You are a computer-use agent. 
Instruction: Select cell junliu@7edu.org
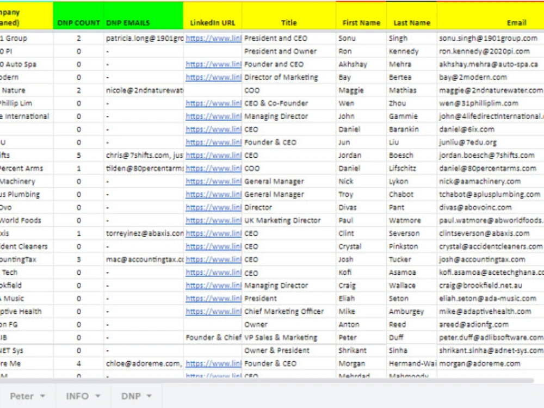[x=490, y=142]
